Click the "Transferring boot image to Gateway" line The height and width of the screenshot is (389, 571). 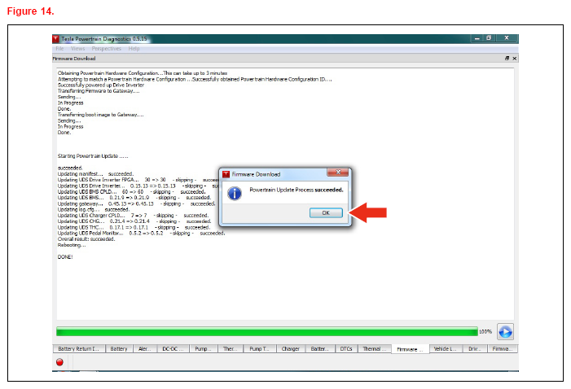click(100, 115)
